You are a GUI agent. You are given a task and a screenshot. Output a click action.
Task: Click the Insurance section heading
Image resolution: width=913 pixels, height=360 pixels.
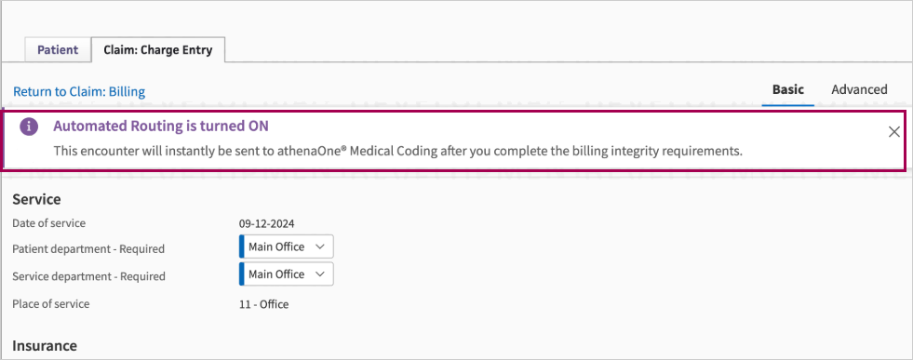click(45, 345)
